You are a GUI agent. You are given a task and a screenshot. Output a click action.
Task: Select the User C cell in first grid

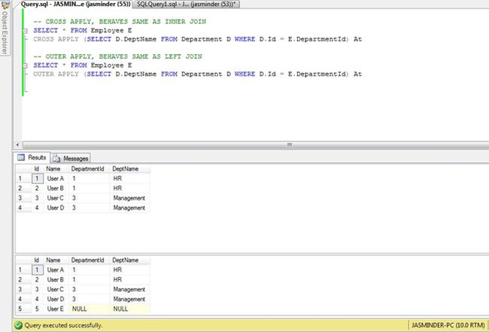(56, 198)
